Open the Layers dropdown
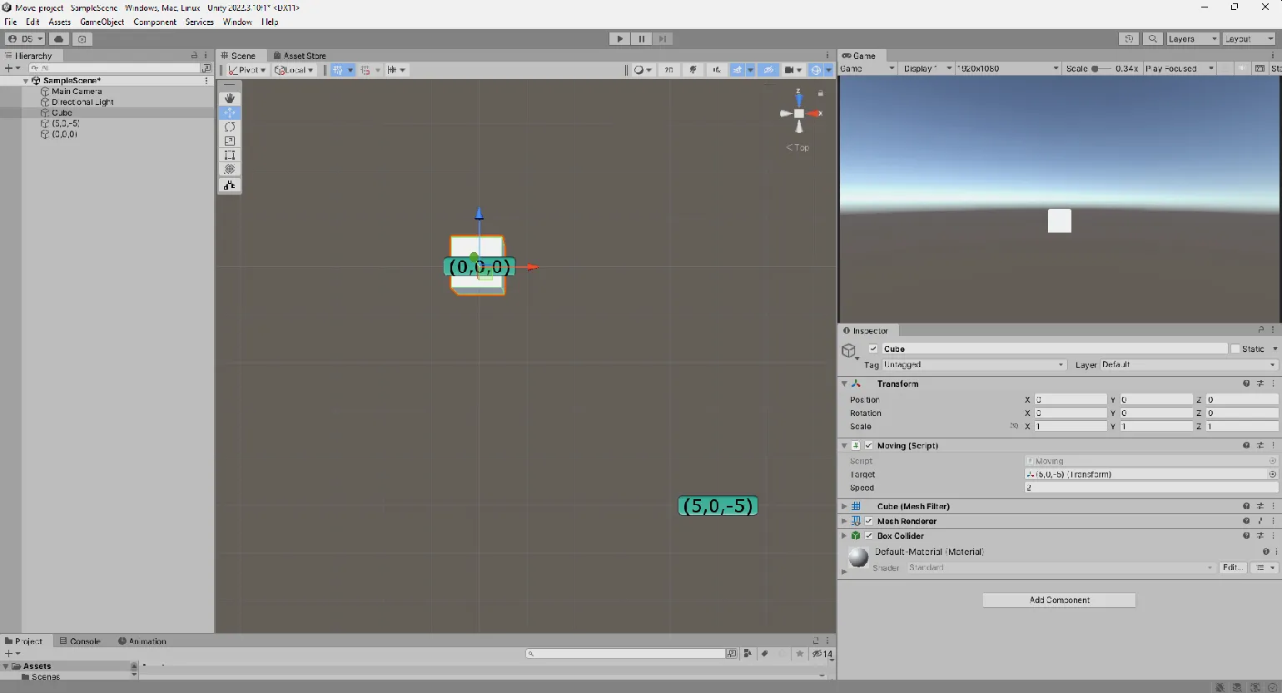The image size is (1282, 693). [x=1192, y=39]
